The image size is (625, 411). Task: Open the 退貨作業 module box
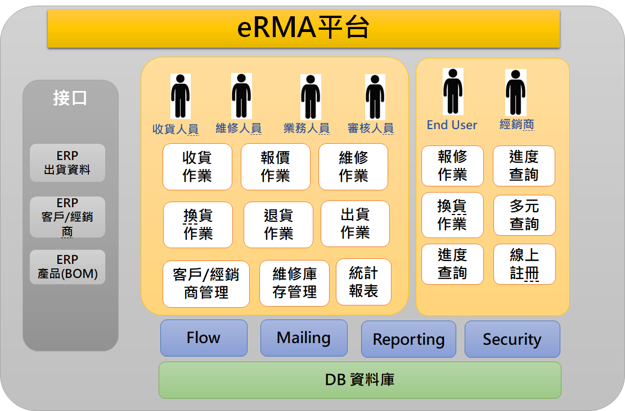coord(278,225)
